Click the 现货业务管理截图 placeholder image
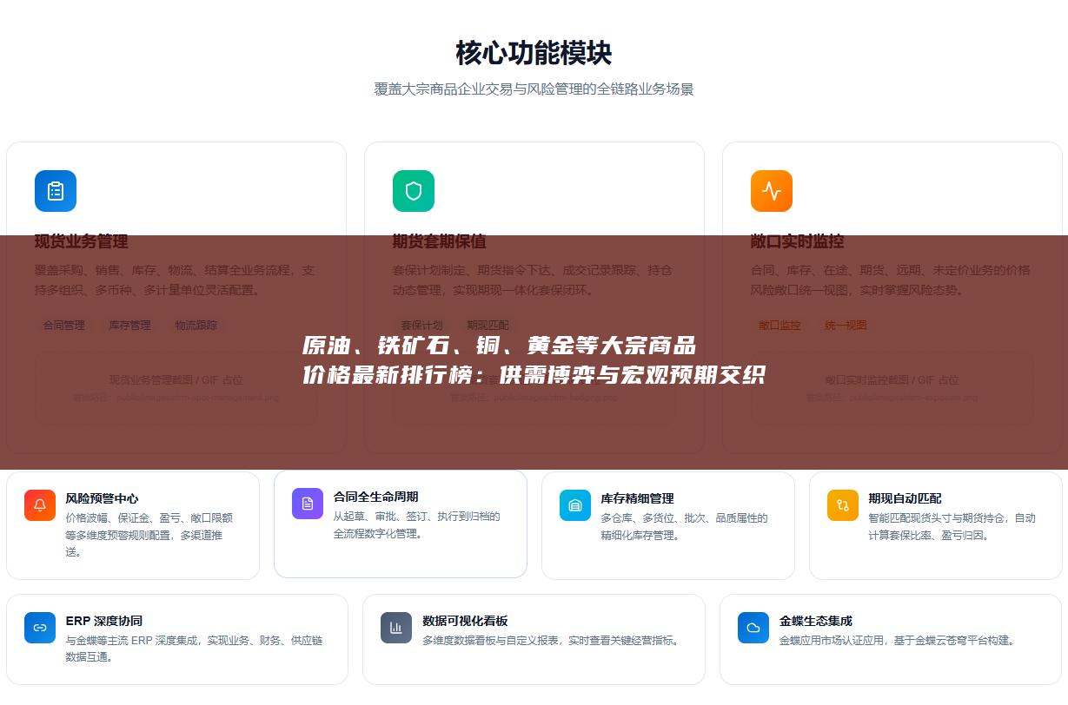Viewport: 1068px width, 705px height. click(x=176, y=387)
